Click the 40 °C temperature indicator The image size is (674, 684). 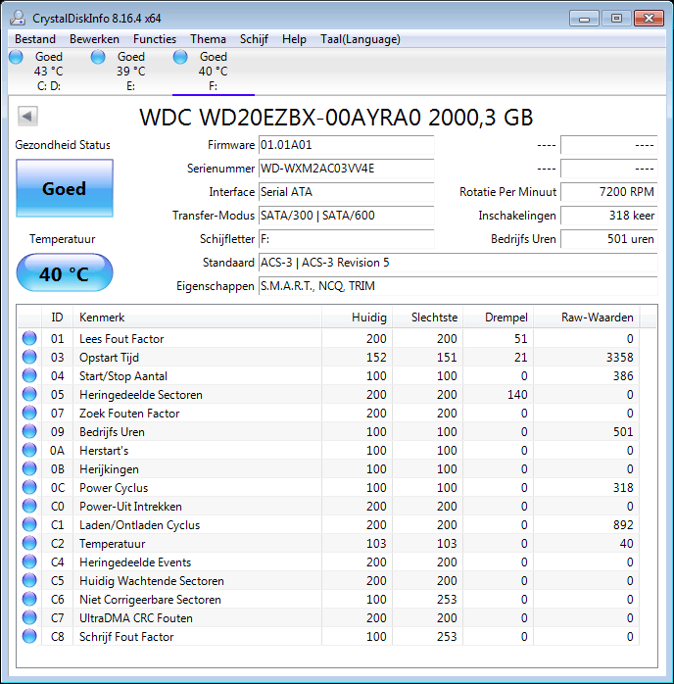[x=65, y=272]
